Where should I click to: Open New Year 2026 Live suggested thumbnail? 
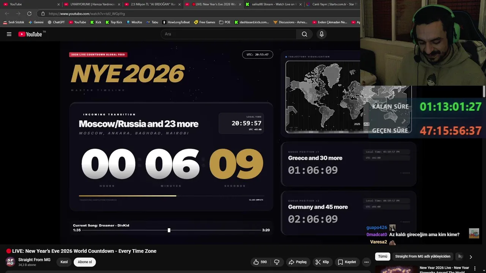pos(396,269)
